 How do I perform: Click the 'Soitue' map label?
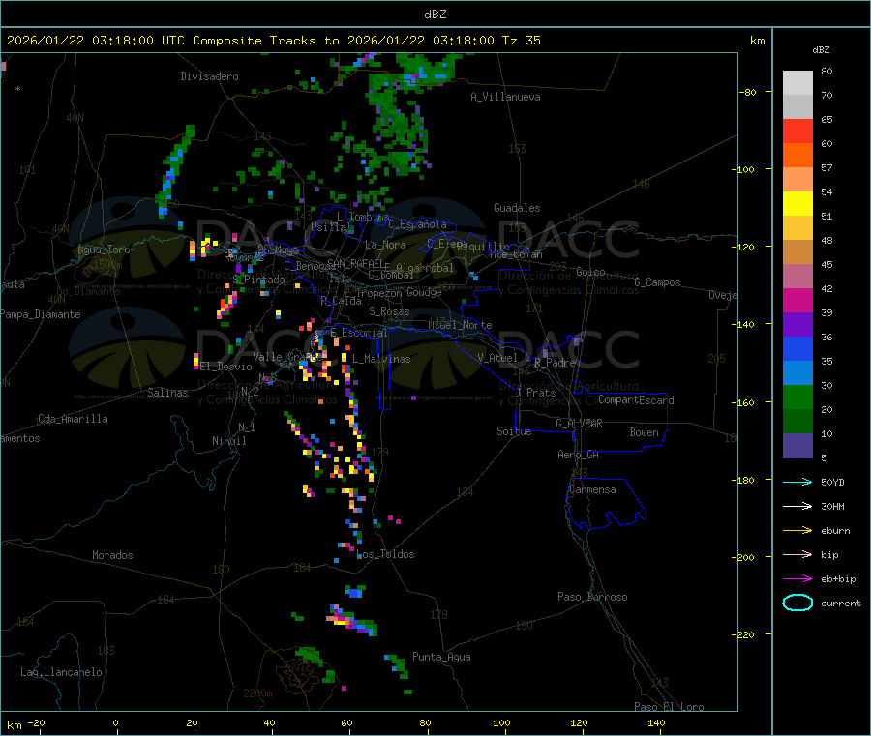[514, 431]
